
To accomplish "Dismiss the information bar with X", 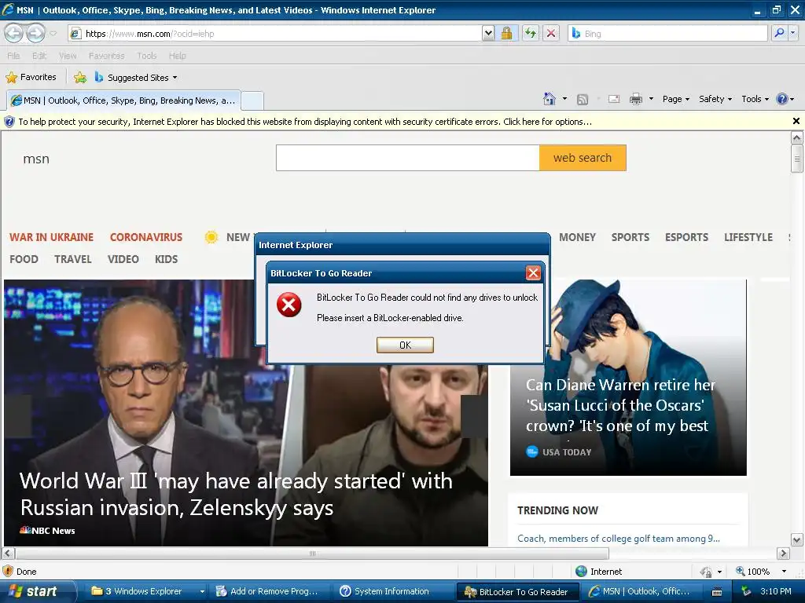I will point(796,121).
